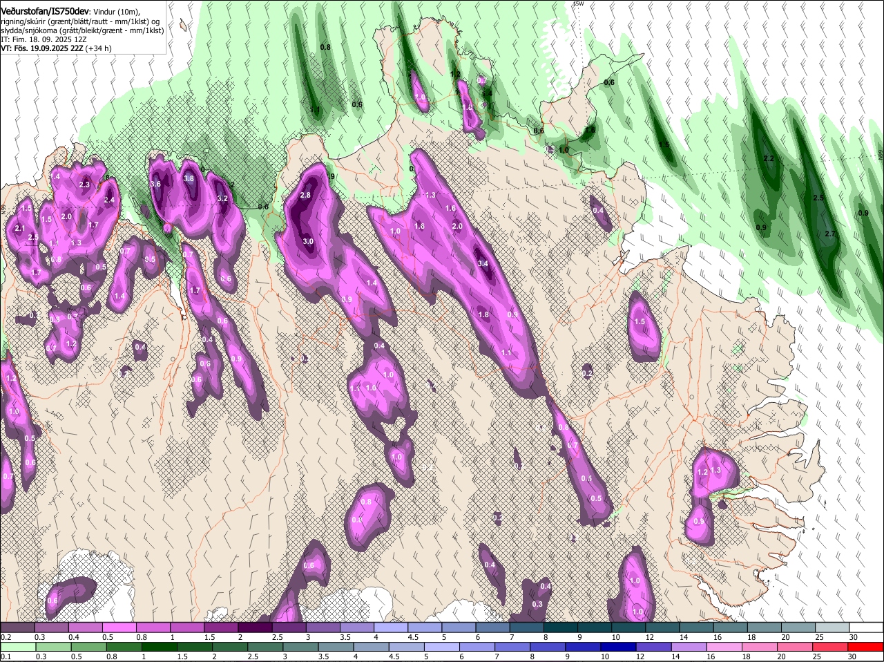Click white upper legend swatch at 30
This screenshot has height=662, width=884.
click(x=866, y=627)
